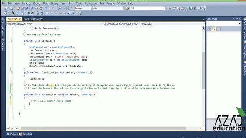Comment out the selected lines icon
The image size is (246, 138).
click(x=38, y=13)
